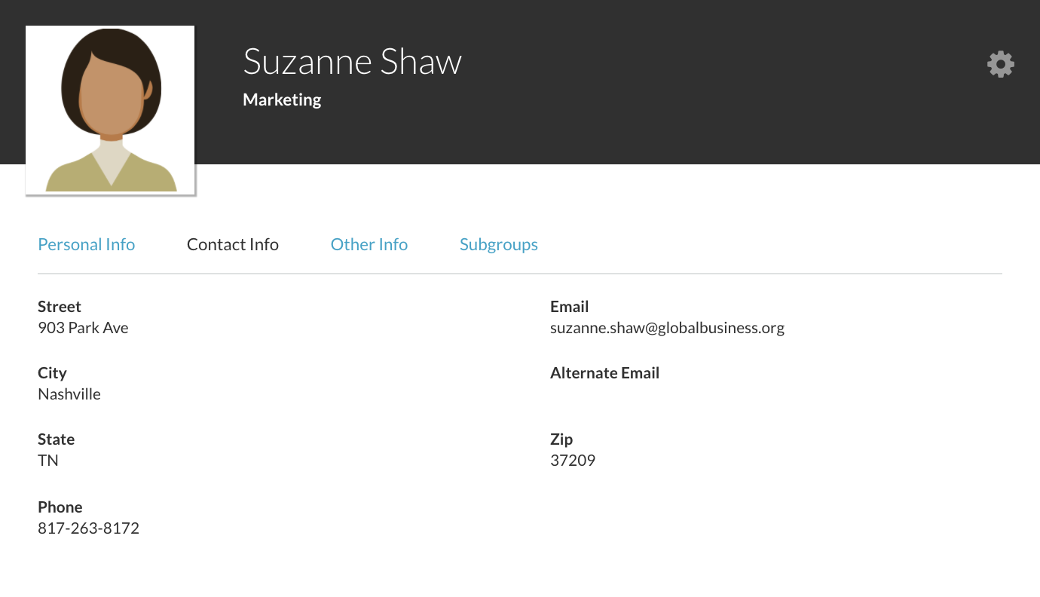Click the state value TN
This screenshot has width=1040, height=597.
[48, 461]
